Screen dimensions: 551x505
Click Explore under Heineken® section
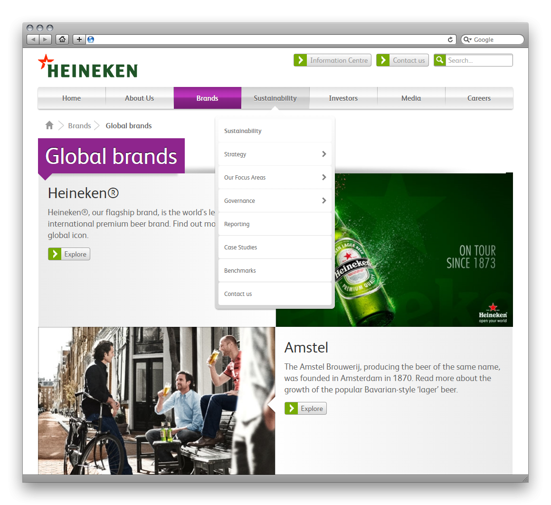tap(69, 254)
